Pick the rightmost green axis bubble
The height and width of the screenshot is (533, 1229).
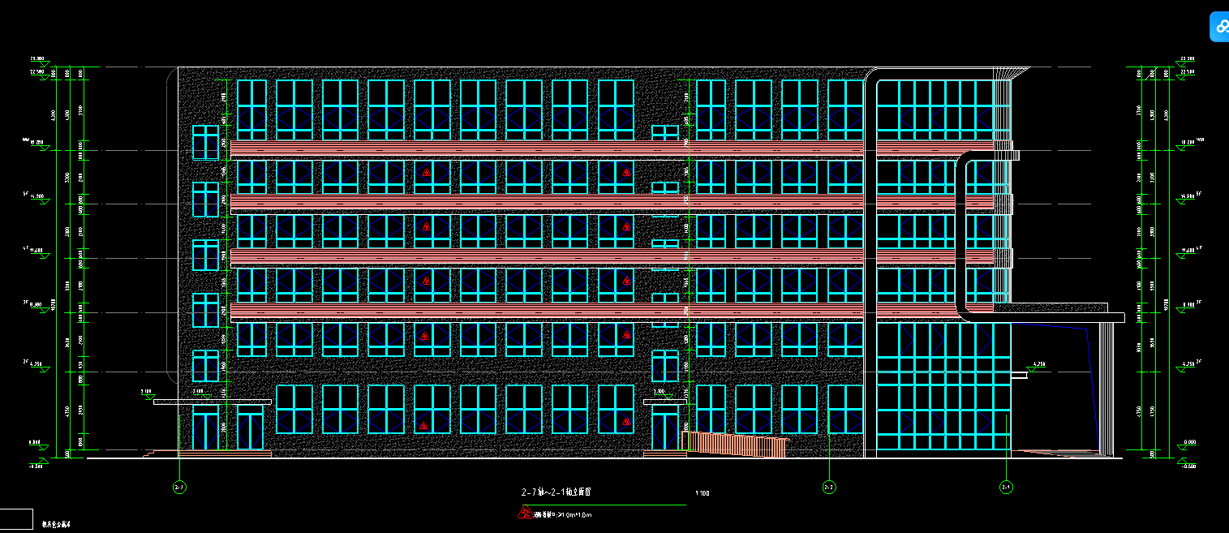click(1006, 488)
